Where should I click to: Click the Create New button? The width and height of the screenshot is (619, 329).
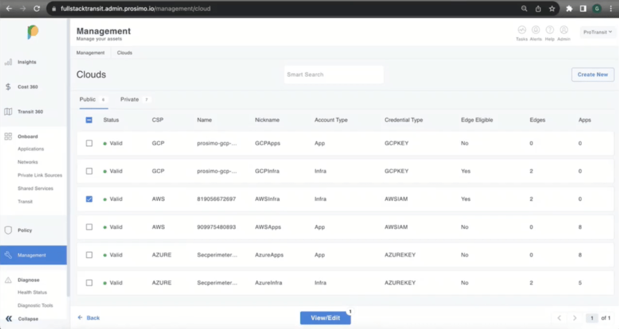tap(592, 75)
